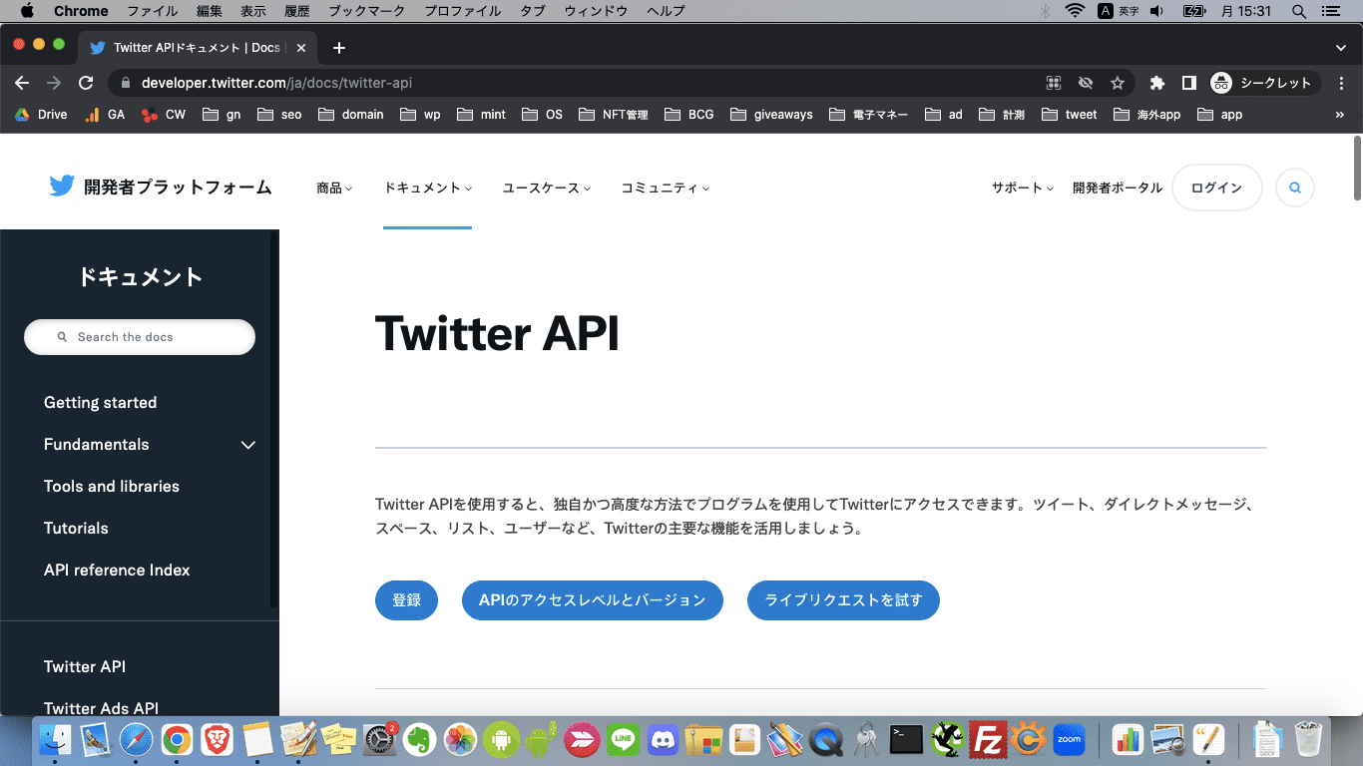Open the Chrome extensions puzzle icon

coord(1157,83)
